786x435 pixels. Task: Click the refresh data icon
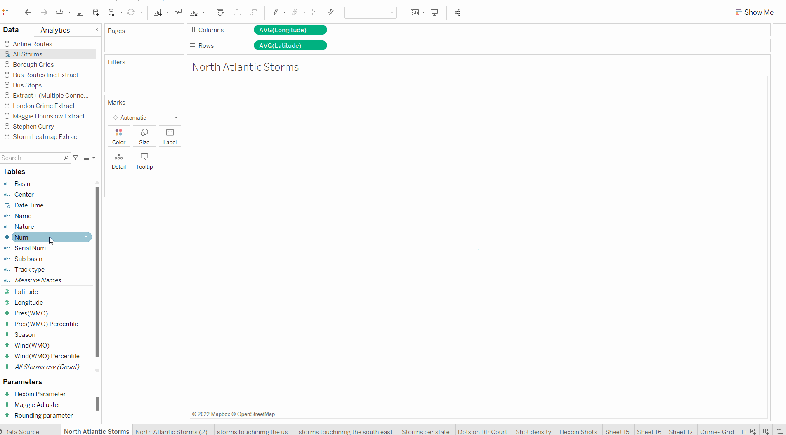coord(131,12)
